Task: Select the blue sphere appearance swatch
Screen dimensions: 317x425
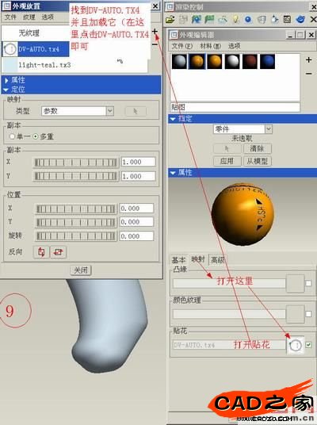Action: pos(267,62)
